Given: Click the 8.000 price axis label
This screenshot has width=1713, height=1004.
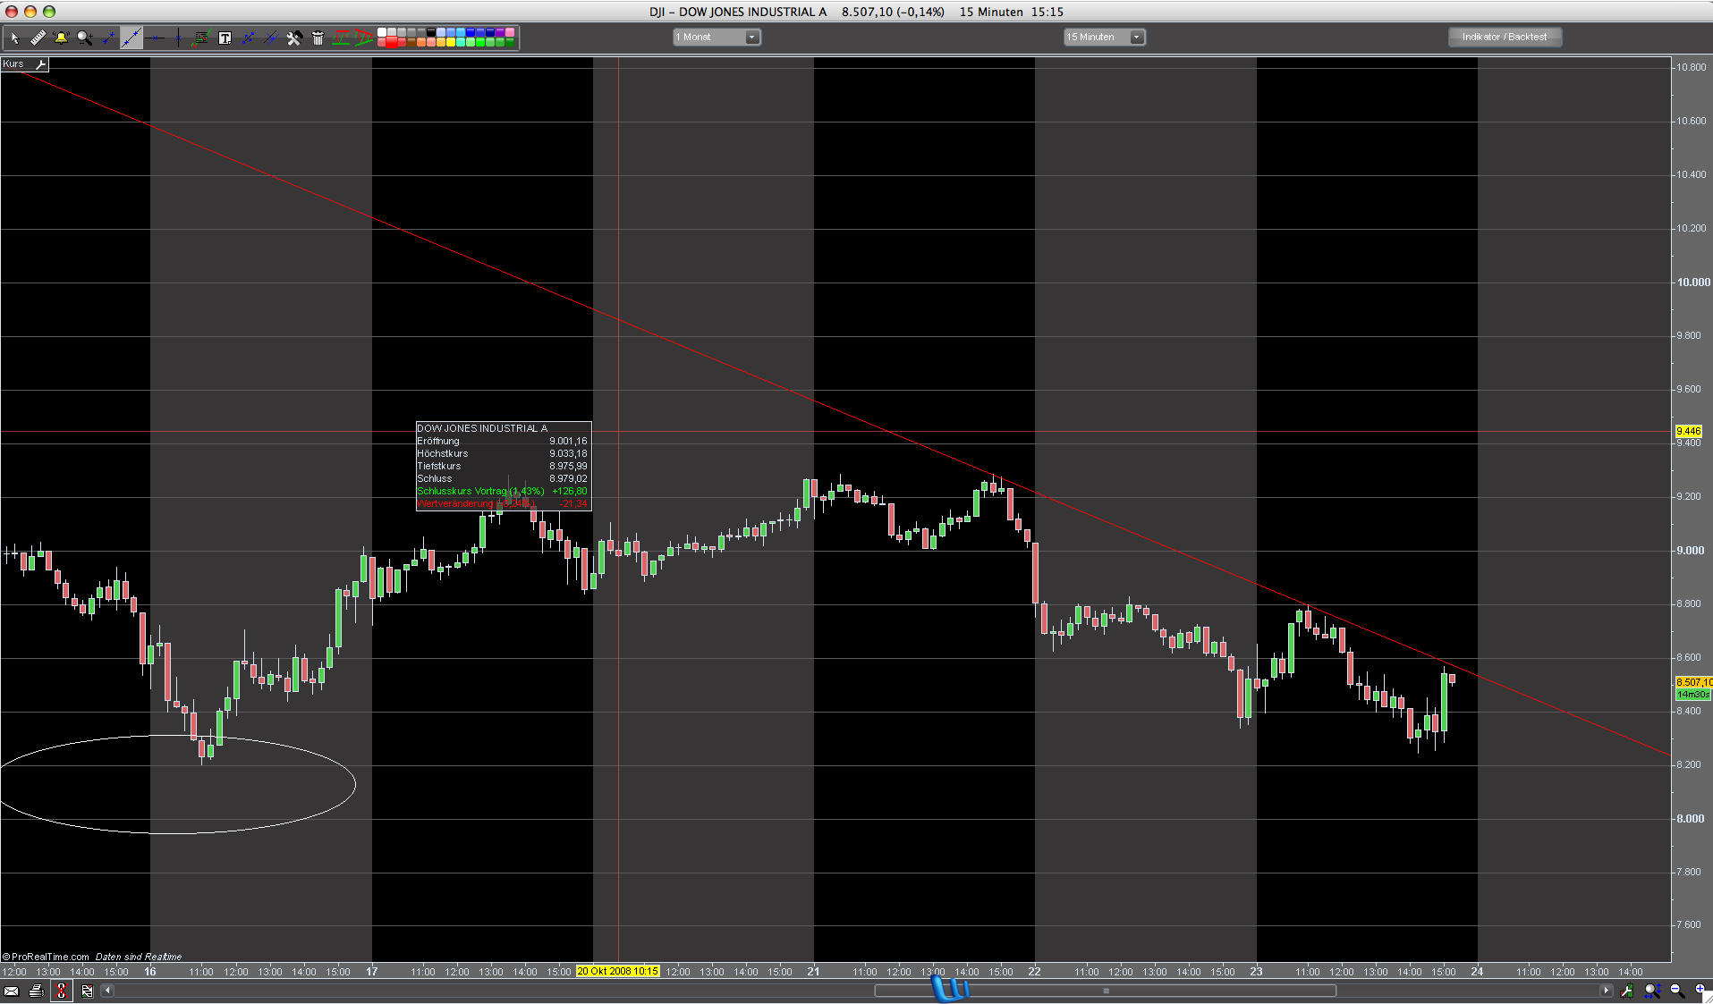Looking at the screenshot, I should coord(1690,819).
